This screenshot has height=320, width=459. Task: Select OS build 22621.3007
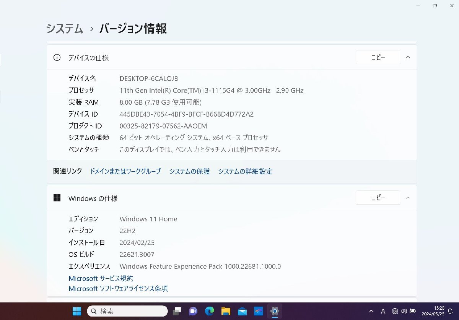click(x=137, y=255)
